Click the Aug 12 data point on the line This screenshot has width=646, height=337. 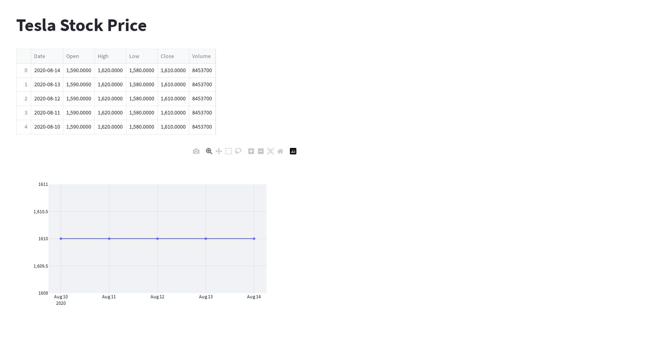157,239
